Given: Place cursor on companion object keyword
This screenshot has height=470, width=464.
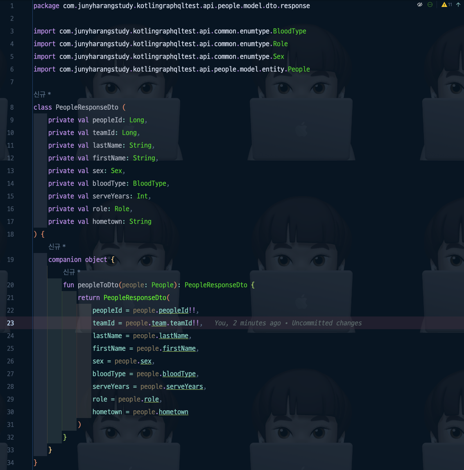Looking at the screenshot, I should point(78,260).
